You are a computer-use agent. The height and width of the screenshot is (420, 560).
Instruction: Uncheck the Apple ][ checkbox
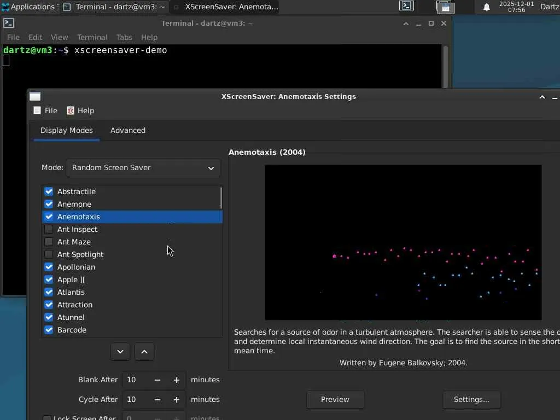49,279
